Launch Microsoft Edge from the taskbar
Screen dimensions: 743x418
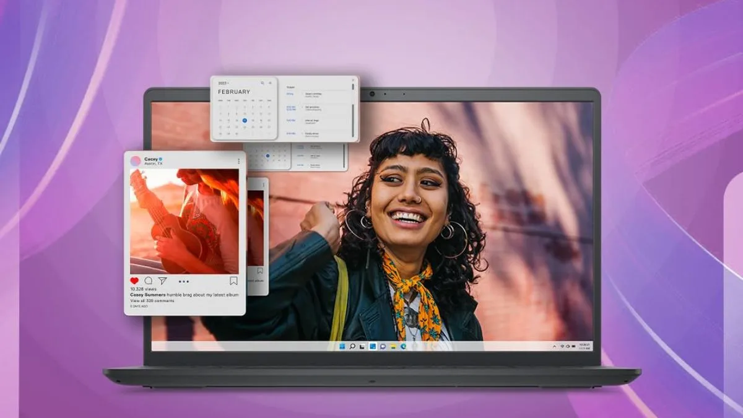pos(402,346)
